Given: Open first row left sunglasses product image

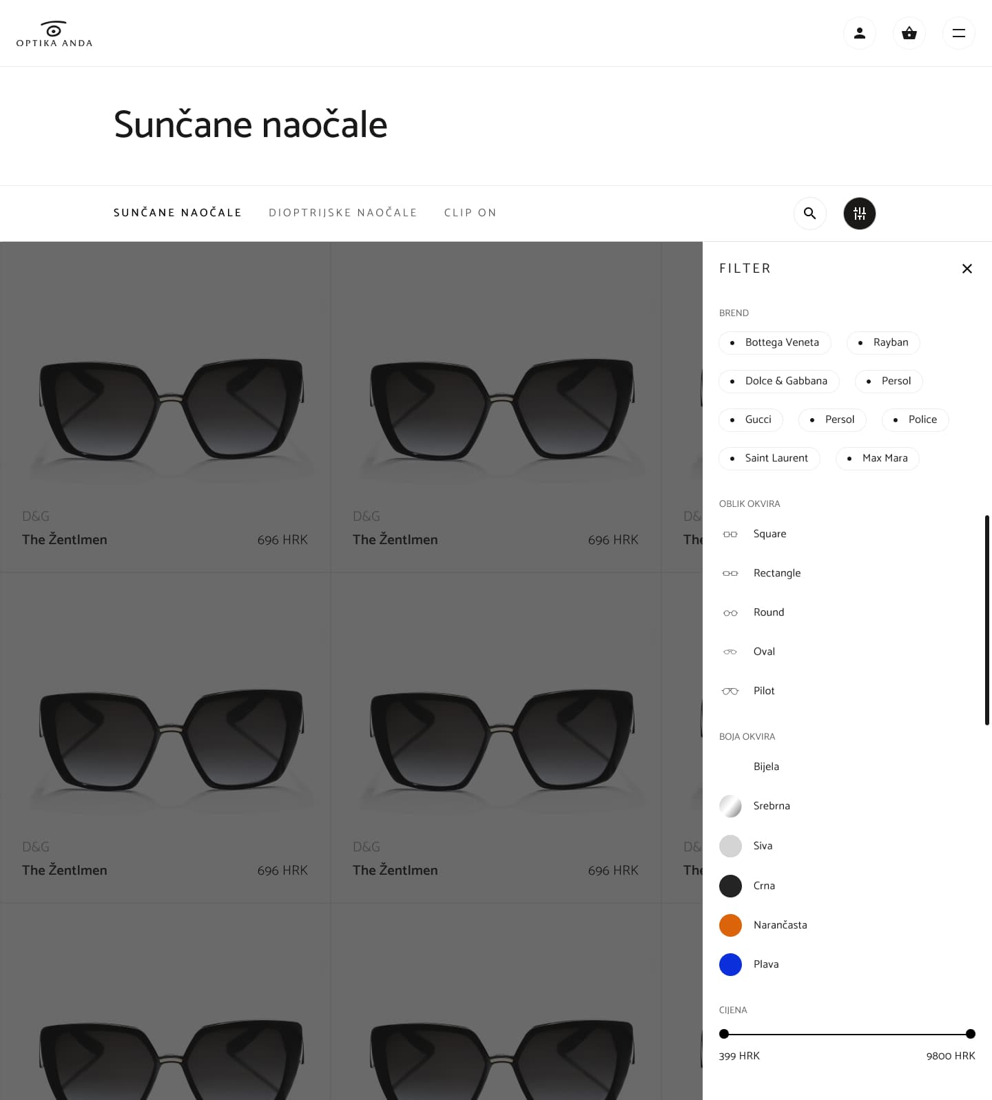Looking at the screenshot, I should pos(172,410).
